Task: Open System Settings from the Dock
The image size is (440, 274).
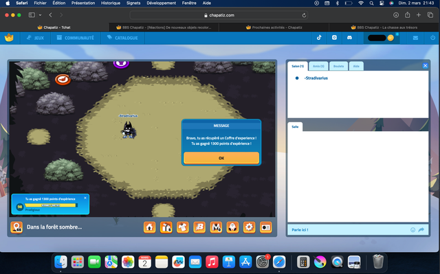Action: [263, 262]
